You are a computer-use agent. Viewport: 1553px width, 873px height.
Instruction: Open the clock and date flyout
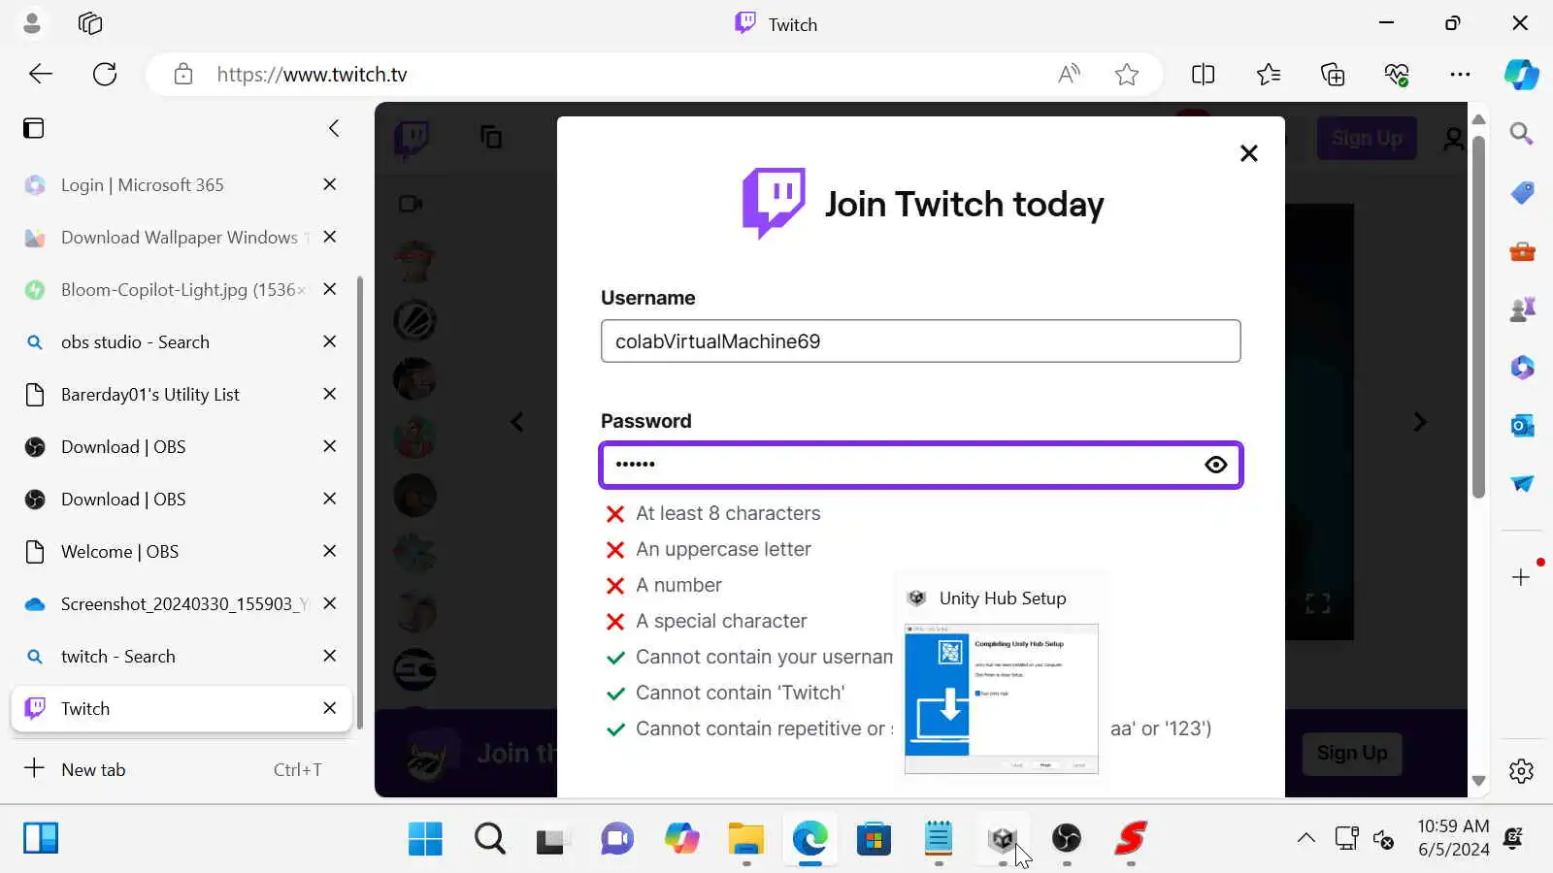point(1453,838)
